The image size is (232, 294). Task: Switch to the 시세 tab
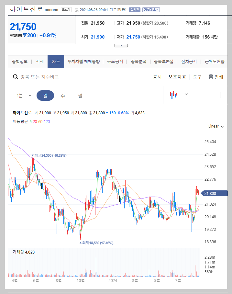39,61
